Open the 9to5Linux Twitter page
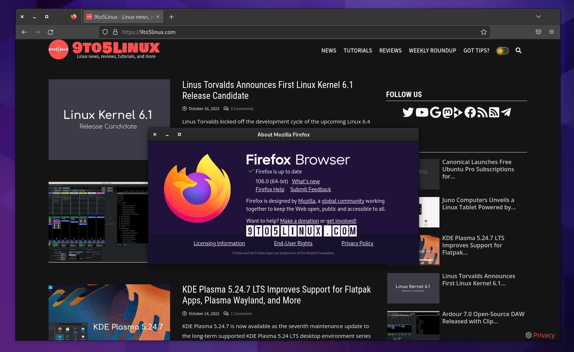This screenshot has width=574, height=352. pos(408,112)
